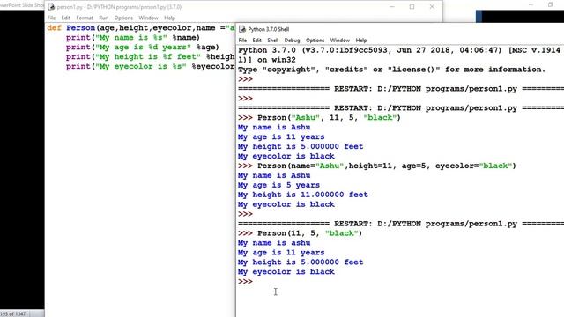Click output 'My name is ashu'
This screenshot has height=317, width=564.
pyautogui.click(x=274, y=243)
